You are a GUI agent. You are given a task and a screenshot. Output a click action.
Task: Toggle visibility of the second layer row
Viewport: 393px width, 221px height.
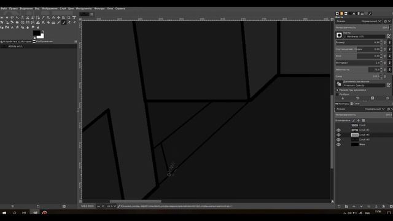[338, 130]
